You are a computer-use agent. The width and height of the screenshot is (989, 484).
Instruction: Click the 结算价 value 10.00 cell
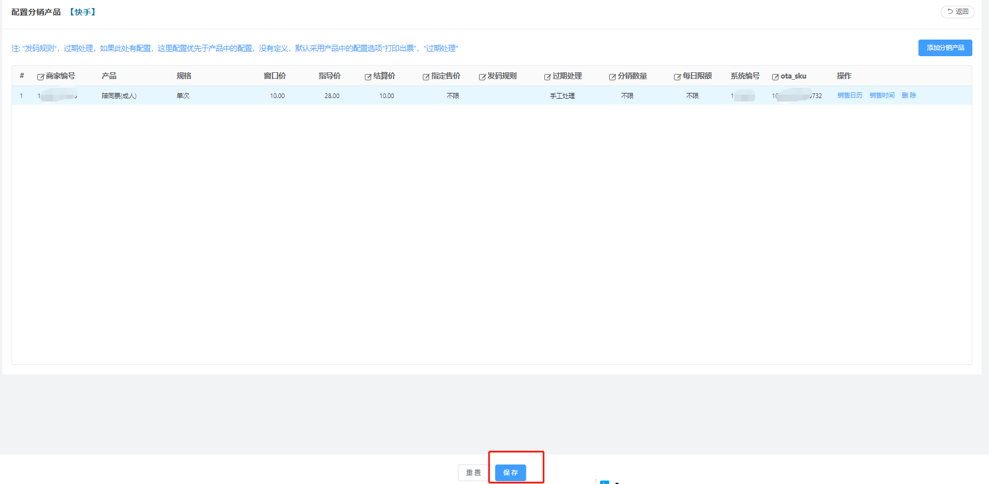pyautogui.click(x=387, y=96)
